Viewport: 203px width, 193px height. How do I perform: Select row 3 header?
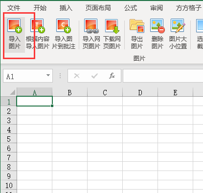[x=9, y=120]
